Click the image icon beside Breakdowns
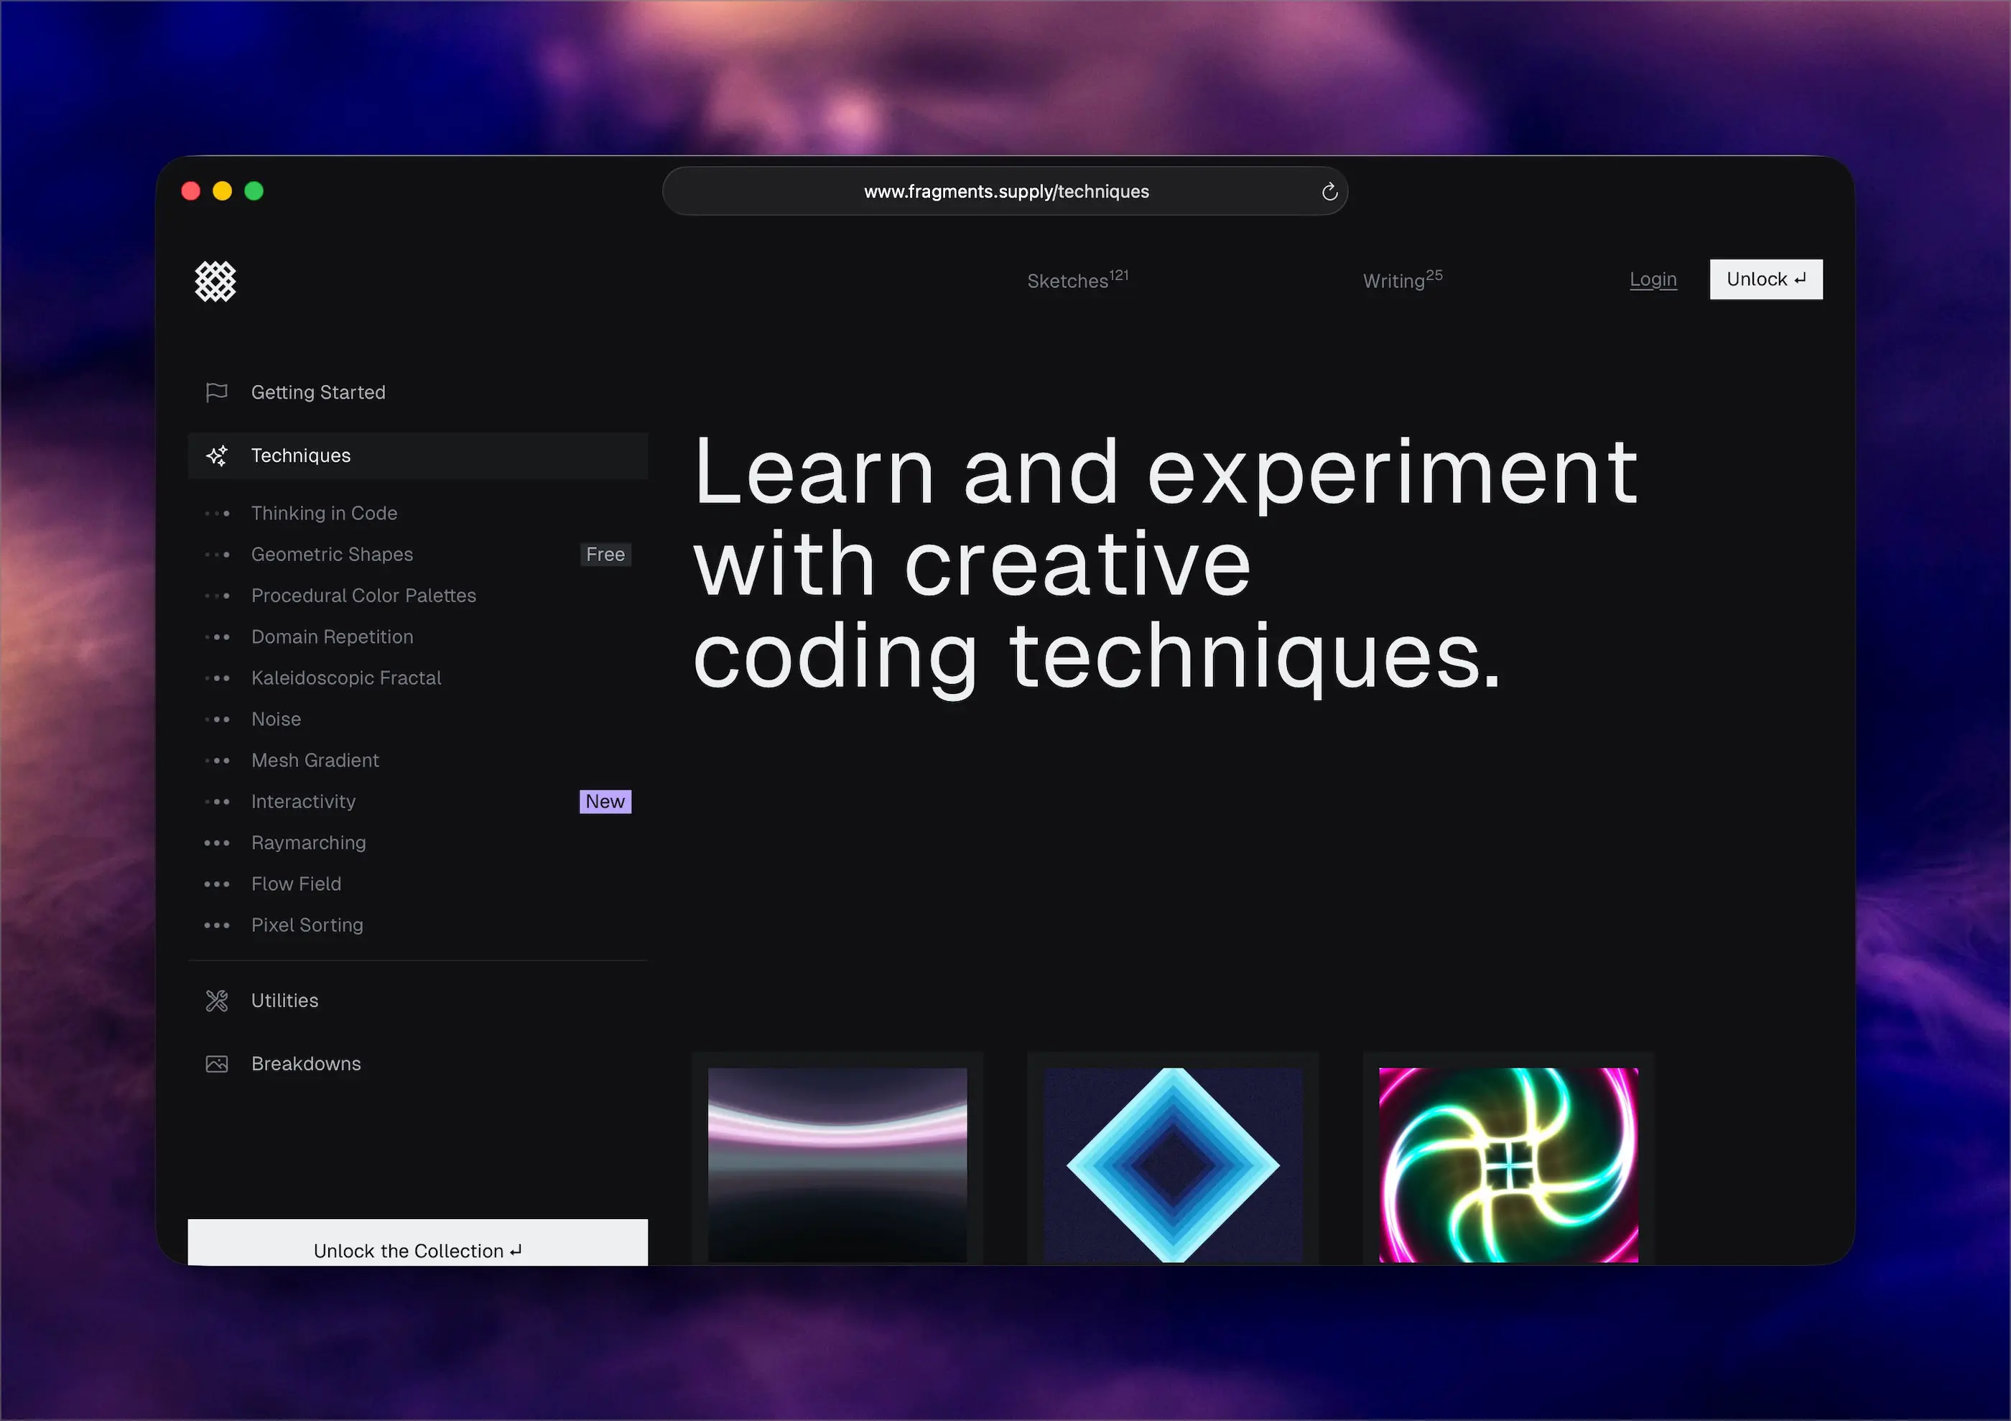The image size is (2011, 1421). coord(216,1063)
